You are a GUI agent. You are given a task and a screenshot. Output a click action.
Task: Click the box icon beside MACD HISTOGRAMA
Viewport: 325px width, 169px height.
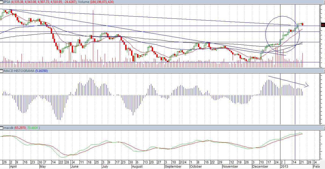2,71
